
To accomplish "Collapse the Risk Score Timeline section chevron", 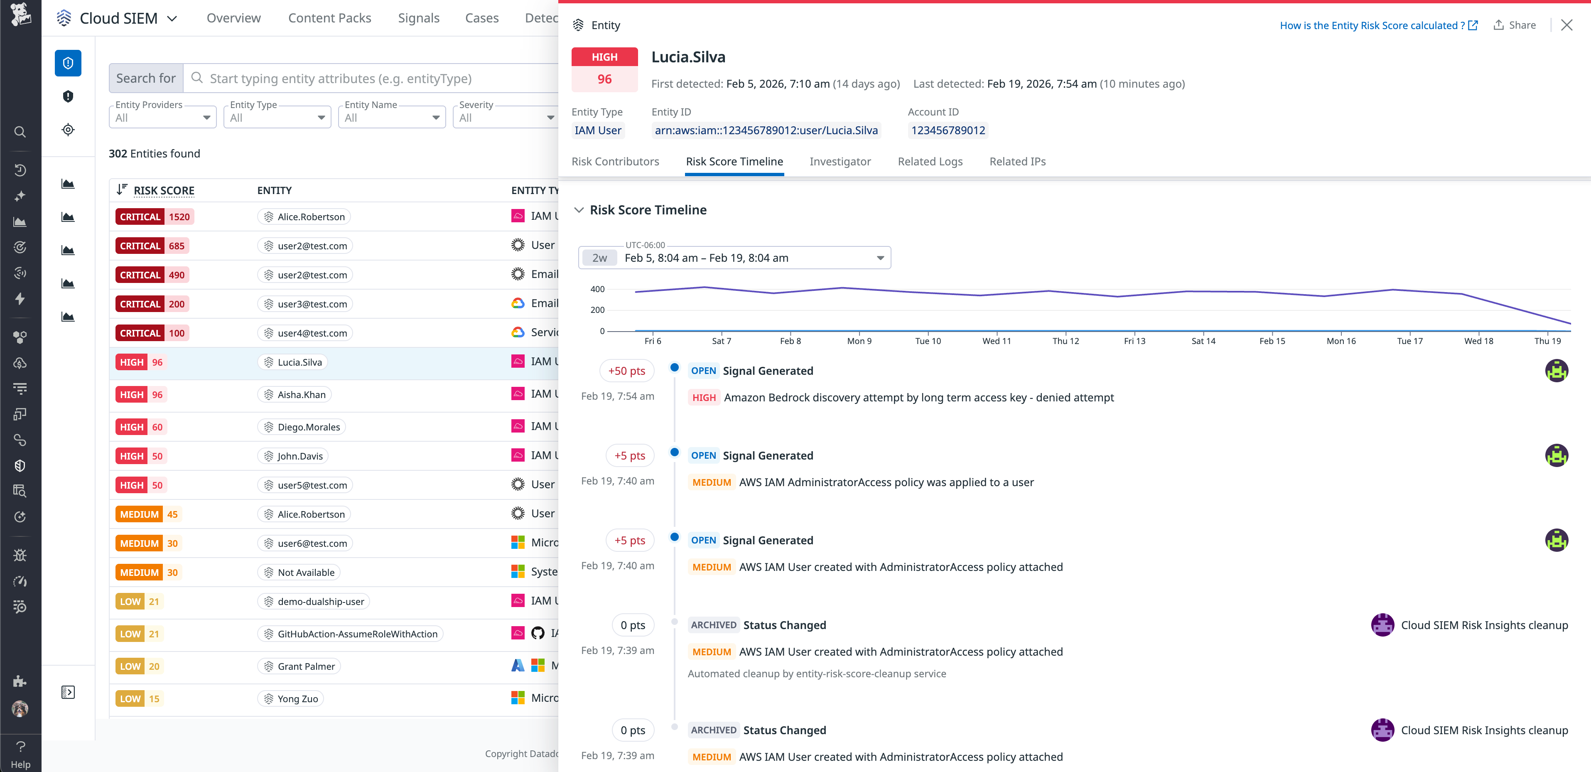I will (579, 210).
